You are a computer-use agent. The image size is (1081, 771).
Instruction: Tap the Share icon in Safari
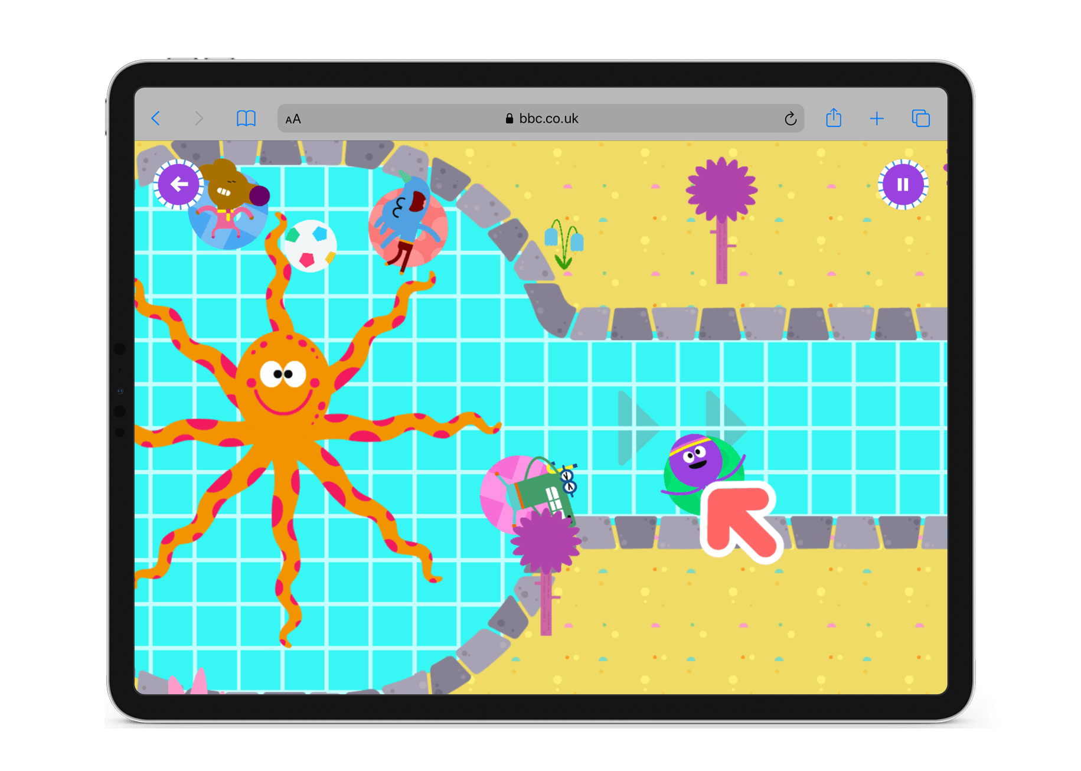pyautogui.click(x=834, y=118)
